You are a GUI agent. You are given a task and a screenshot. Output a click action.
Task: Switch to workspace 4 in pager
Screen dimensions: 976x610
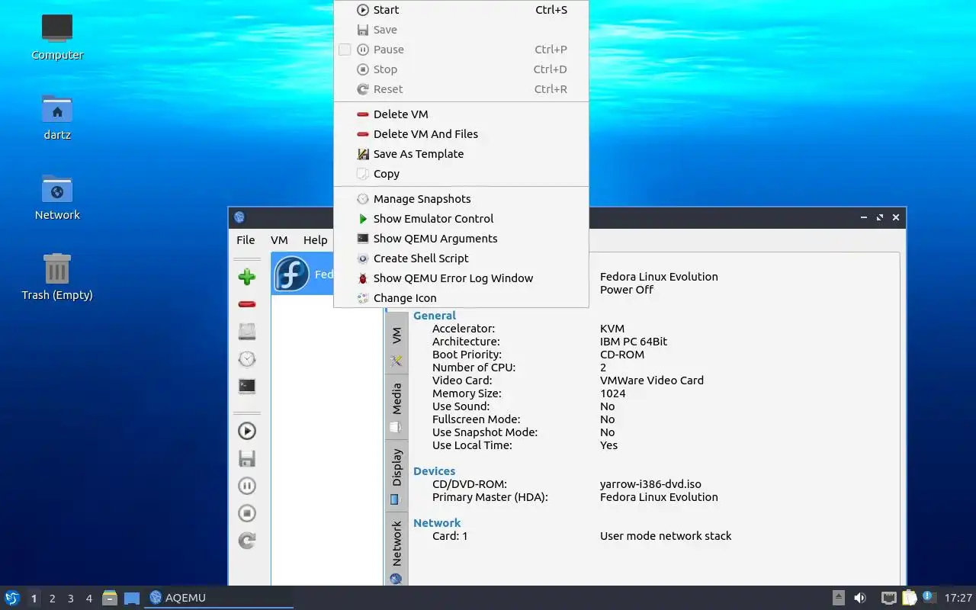[x=88, y=599]
